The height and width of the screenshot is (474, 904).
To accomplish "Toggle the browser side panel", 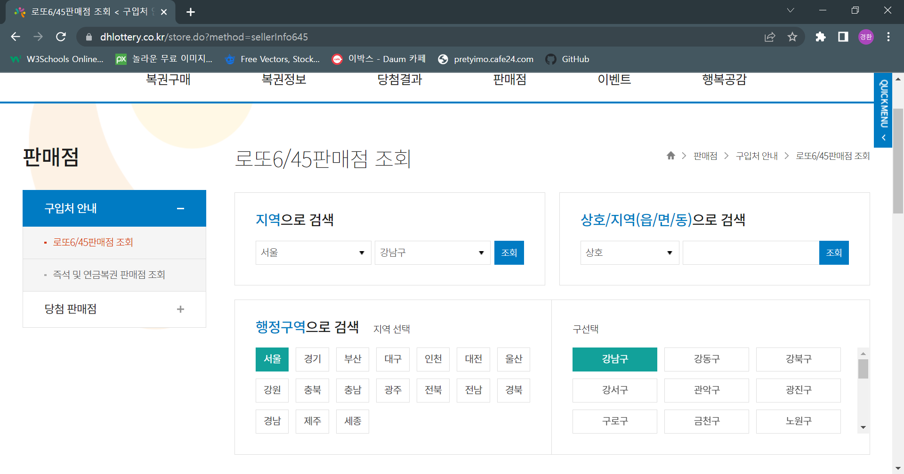I will [843, 37].
